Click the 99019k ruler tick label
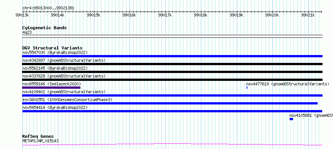This screenshot has height=149, width=333. 237,15
